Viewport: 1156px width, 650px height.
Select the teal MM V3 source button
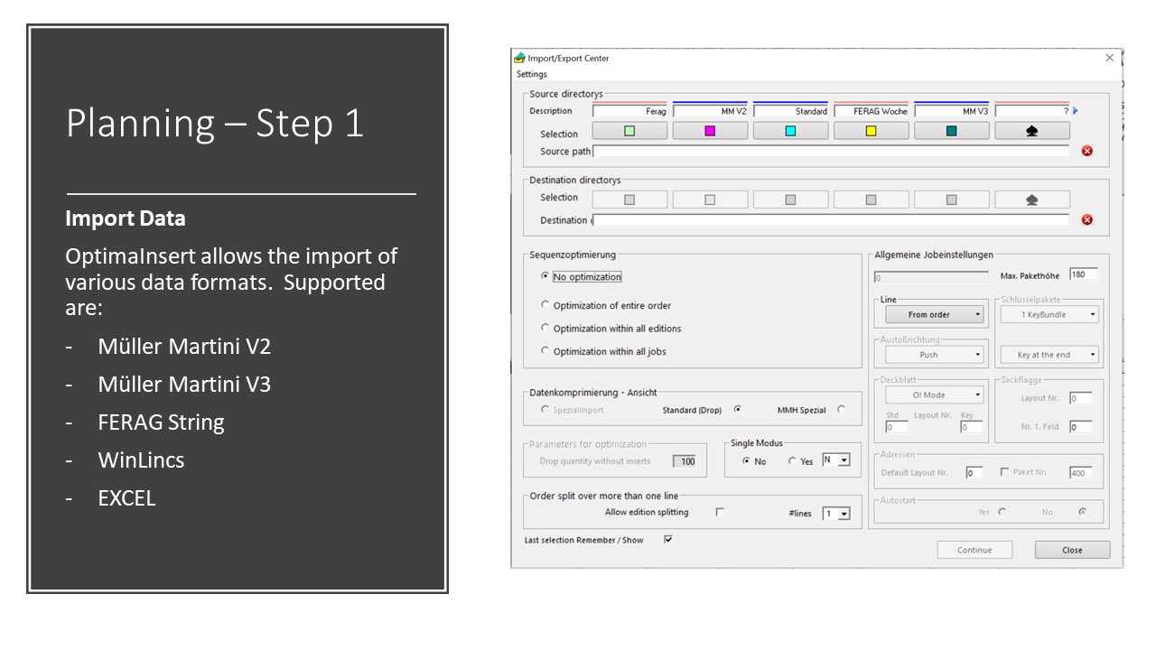click(x=951, y=131)
